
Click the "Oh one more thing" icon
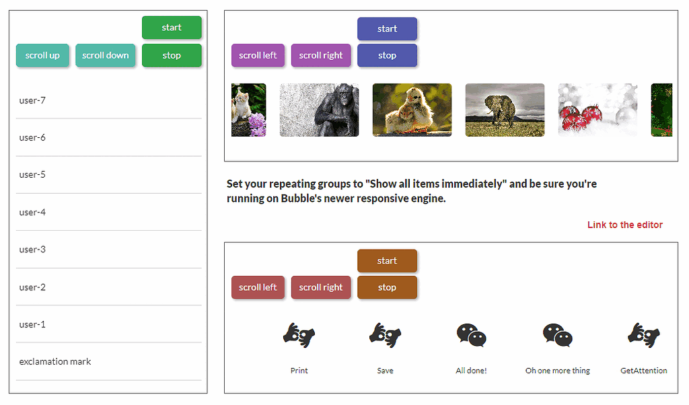557,335
